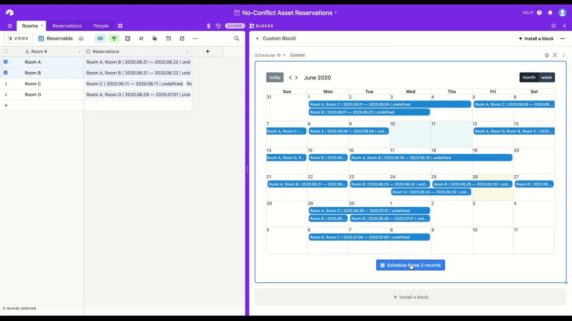Open event Room A, Room C 2020.06.01
This screenshot has height=321, width=572.
390,104
